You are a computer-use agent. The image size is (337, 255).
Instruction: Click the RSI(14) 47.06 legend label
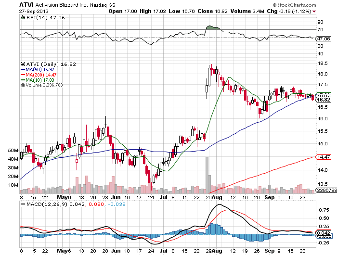coord(45,18)
